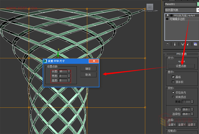Expand the 可编辑多边形 stack entry
This screenshot has width=199, height=134.
(167, 19)
